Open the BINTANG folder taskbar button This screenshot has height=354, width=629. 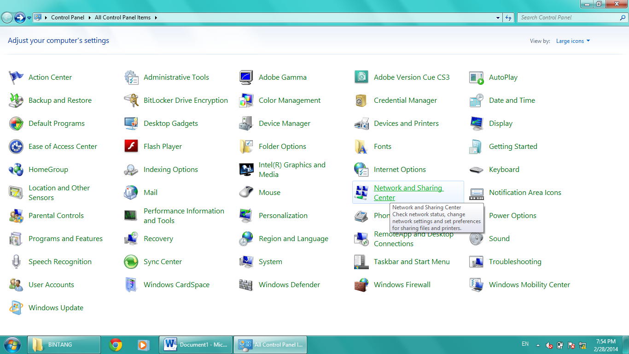coord(64,345)
